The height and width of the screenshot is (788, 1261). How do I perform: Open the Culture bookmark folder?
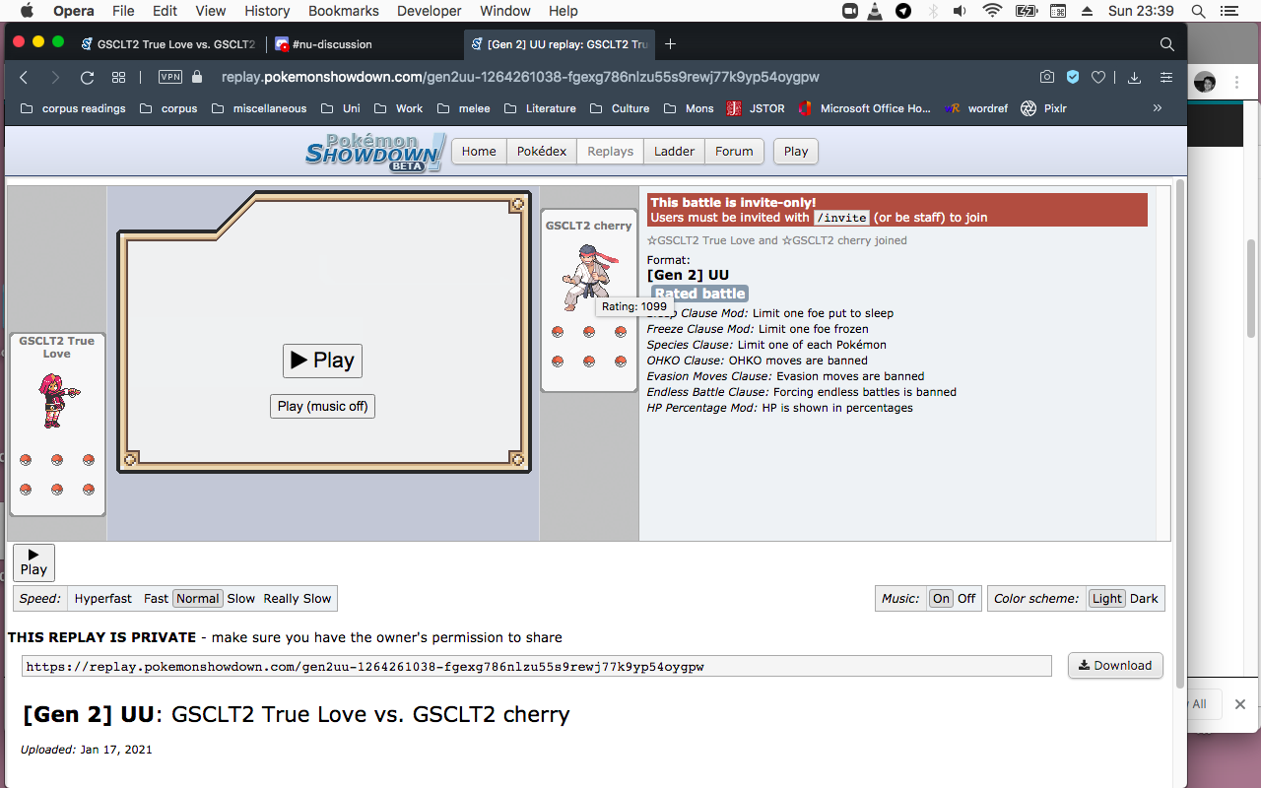[619, 108]
